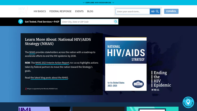Open the National HIV/AIDS Strategy cover image
197x111 pixels.
coord(126,64)
